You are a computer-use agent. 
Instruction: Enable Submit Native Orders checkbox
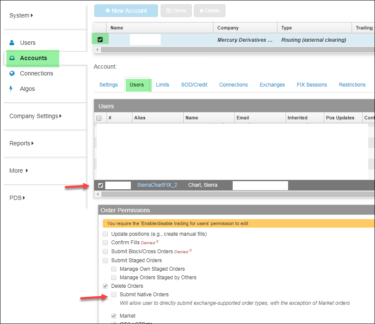coord(114,295)
